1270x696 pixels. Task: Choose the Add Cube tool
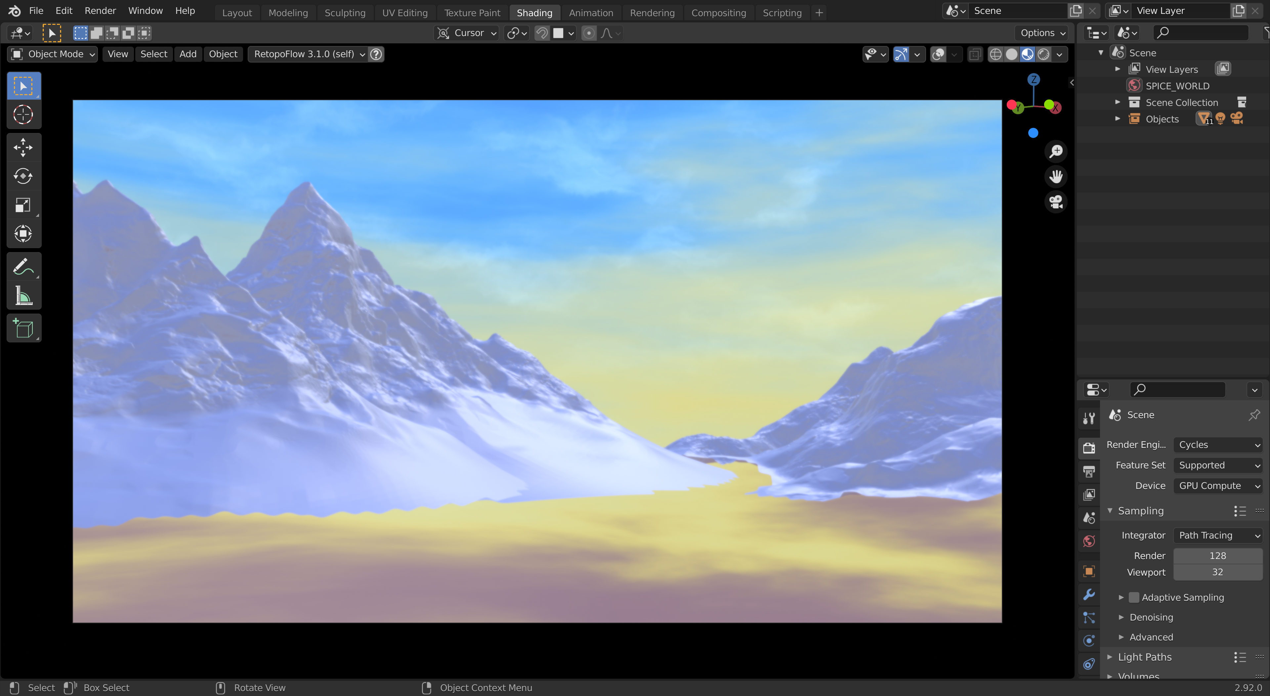(23, 328)
